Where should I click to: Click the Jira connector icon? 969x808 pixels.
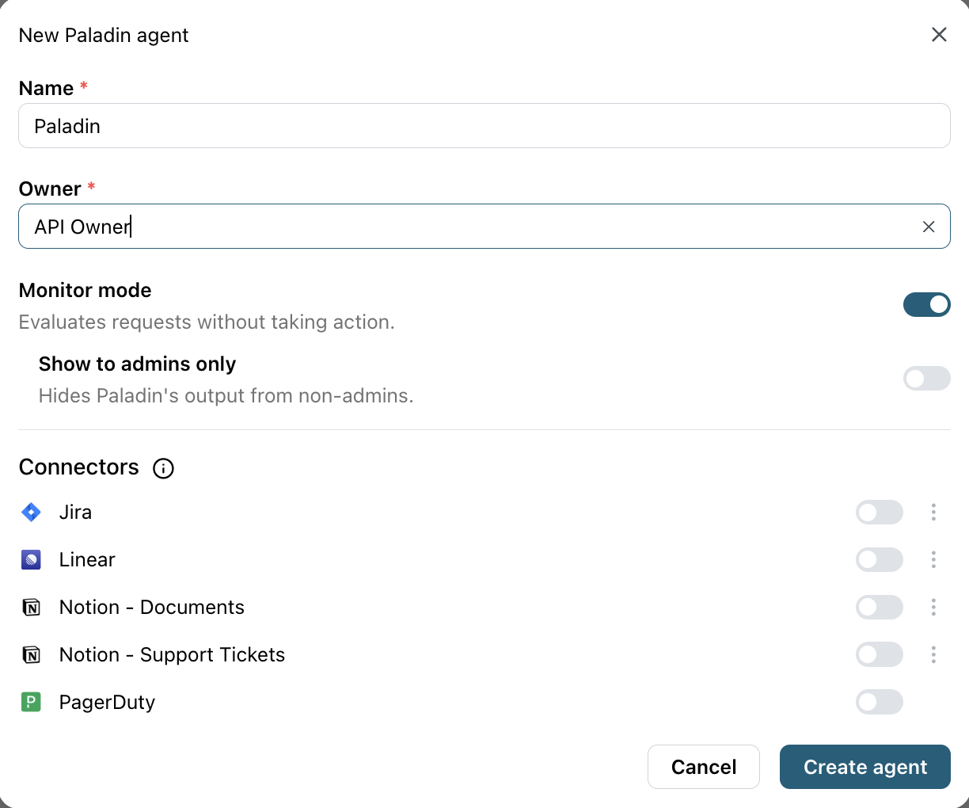click(31, 513)
